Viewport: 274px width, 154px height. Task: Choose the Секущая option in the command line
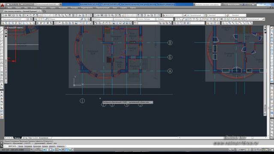(x=28, y=146)
